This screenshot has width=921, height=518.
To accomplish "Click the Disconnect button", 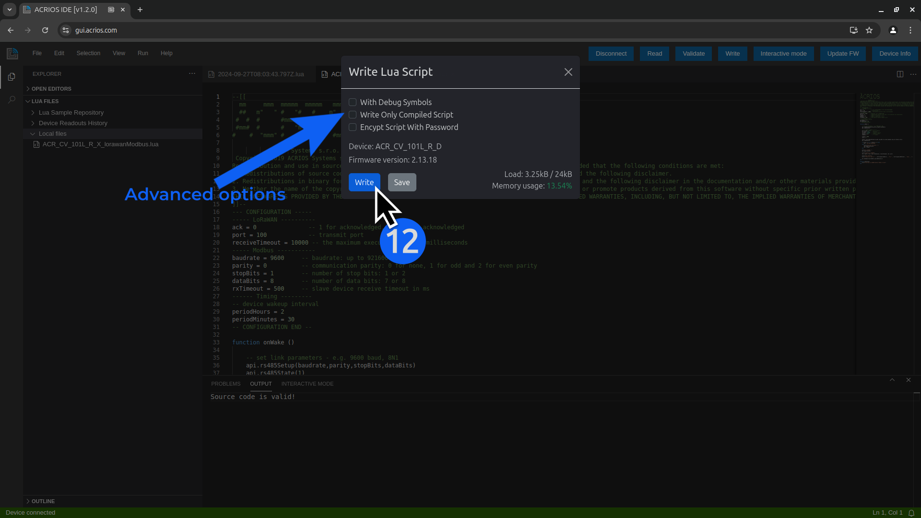I will point(611,53).
